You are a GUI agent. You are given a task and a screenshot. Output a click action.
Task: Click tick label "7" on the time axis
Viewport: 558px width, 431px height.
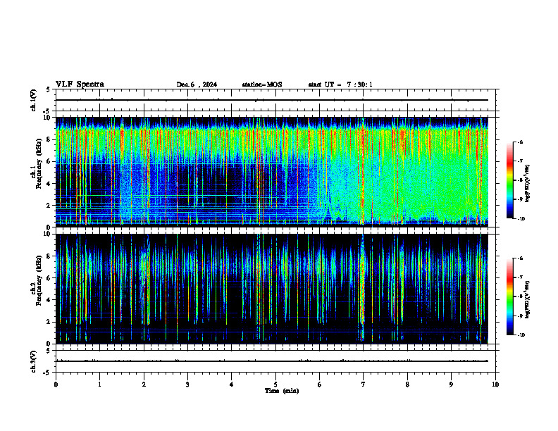(364, 385)
